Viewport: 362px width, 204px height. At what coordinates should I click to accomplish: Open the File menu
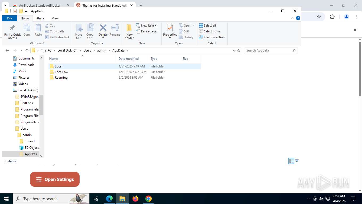click(10, 18)
